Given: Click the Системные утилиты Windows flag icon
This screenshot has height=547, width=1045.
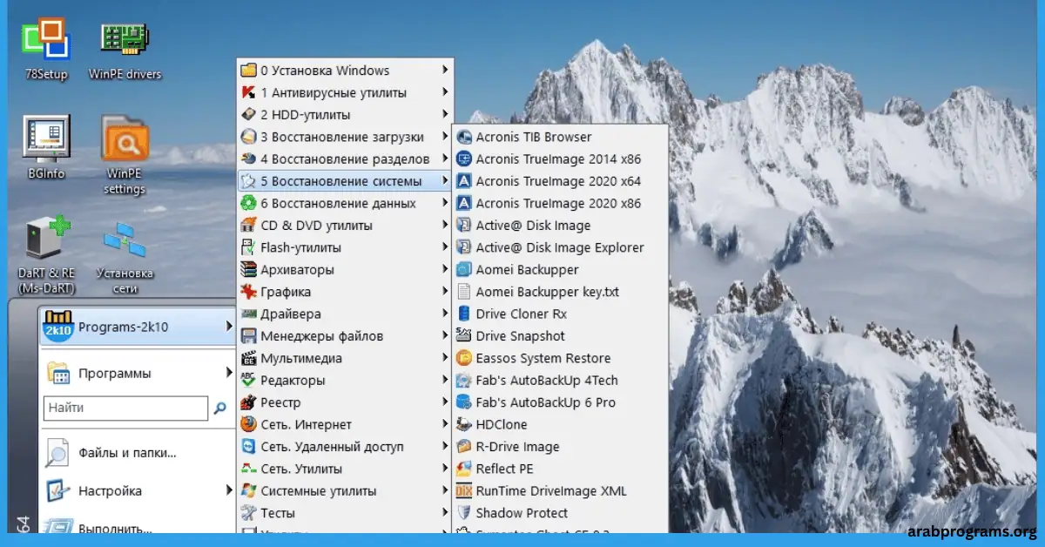Looking at the screenshot, I should pos(247,491).
